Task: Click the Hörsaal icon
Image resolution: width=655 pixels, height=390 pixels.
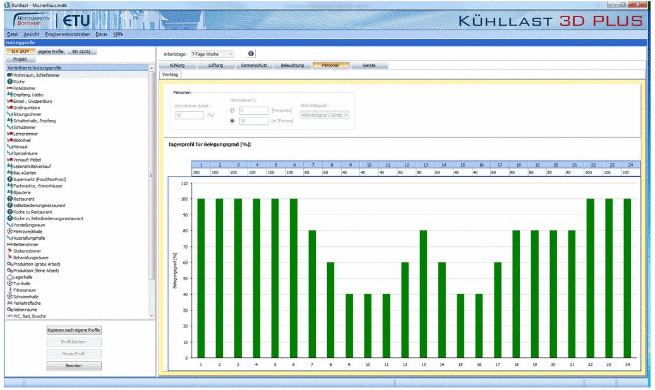Action: [9, 146]
